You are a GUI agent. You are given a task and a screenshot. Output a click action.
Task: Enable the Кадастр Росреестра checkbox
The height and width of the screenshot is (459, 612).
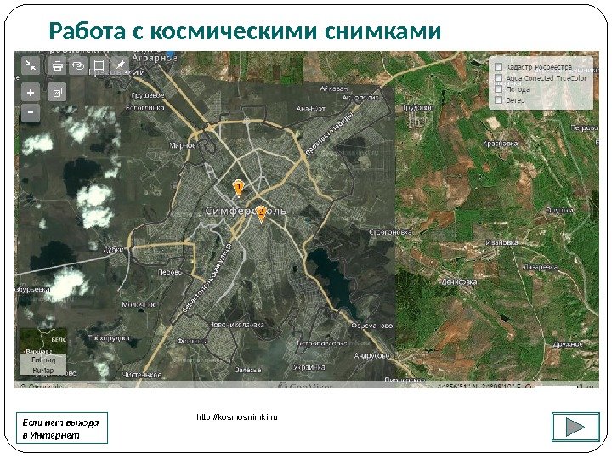pos(498,67)
